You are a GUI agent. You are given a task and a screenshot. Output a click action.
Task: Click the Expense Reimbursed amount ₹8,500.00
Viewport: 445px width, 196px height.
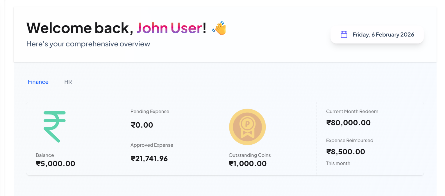(x=346, y=152)
